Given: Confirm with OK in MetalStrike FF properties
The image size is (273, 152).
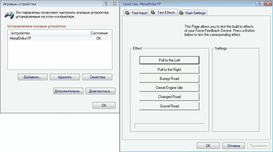Looking at the screenshot, I should pos(208,146).
